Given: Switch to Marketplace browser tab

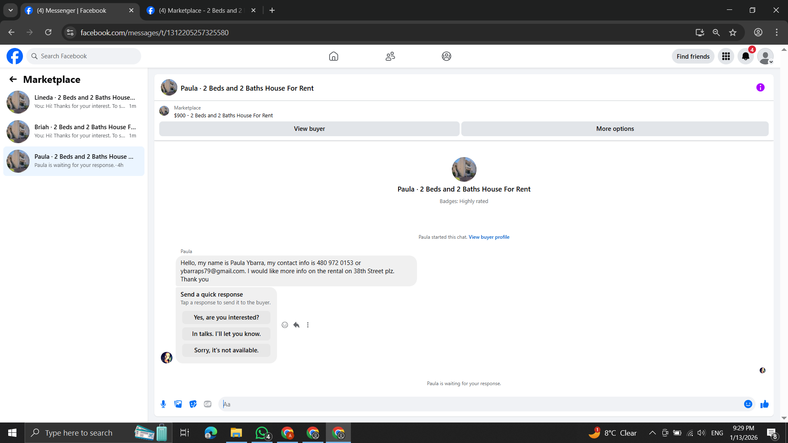Looking at the screenshot, I should pyautogui.click(x=200, y=10).
